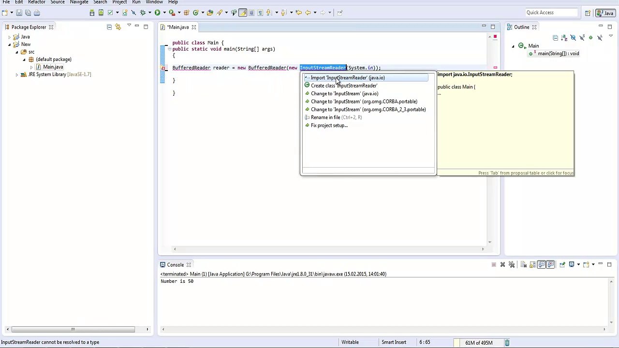This screenshot has width=619, height=348.
Task: Click the heap memory usage bar
Action: pos(479,343)
